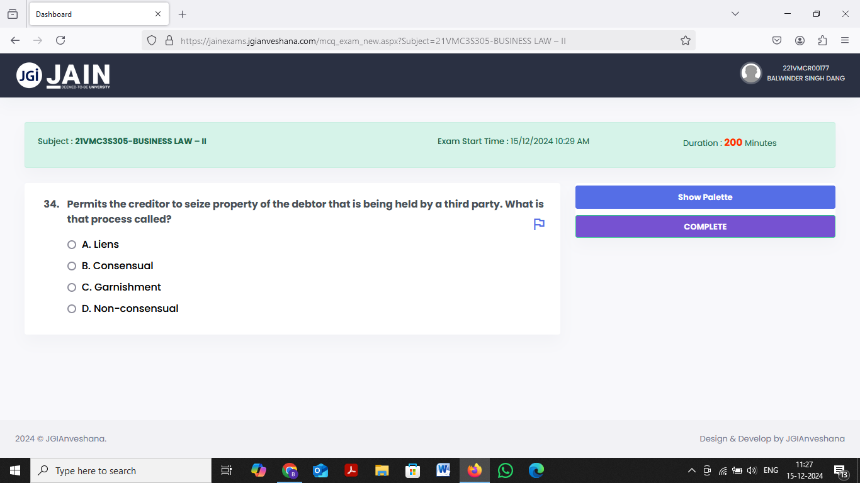Screen dimensions: 860x483
Task: Expand the hidden icons tray chevron
Action: [691, 470]
